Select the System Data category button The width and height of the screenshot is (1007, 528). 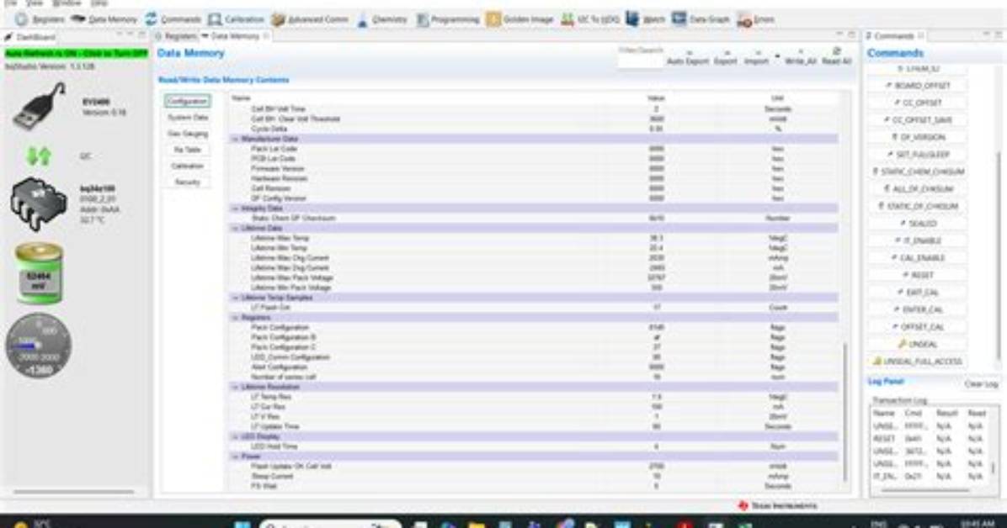pos(188,118)
